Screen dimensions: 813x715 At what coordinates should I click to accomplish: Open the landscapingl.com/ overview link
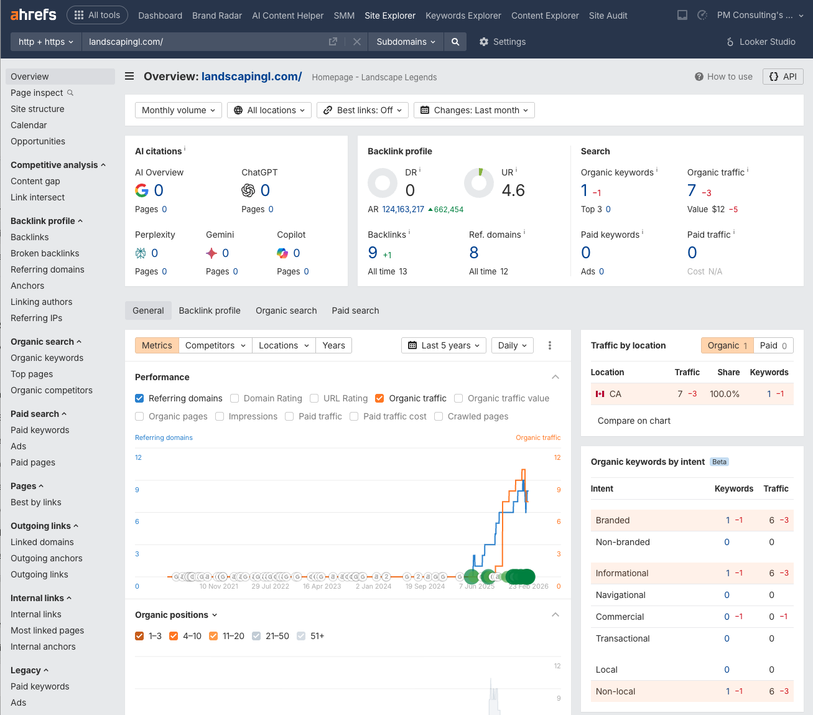251,76
